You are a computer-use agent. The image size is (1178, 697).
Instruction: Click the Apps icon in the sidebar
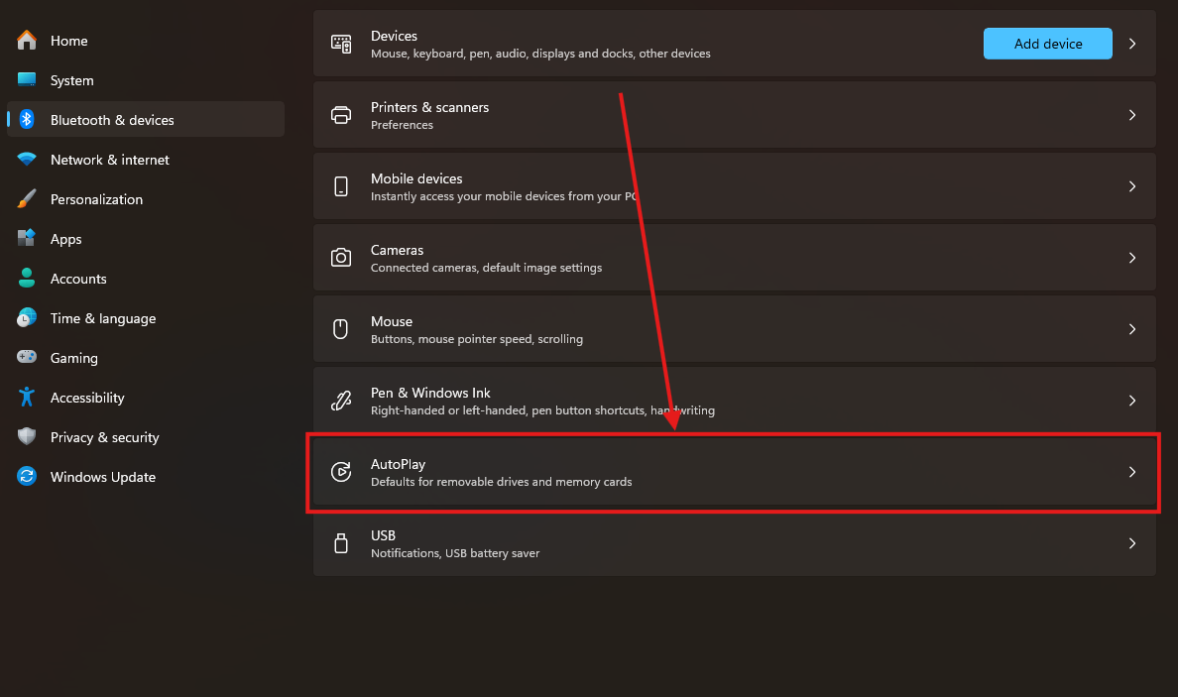pyautogui.click(x=27, y=238)
